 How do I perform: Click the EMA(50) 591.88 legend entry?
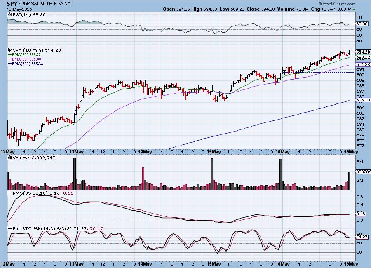24,59
